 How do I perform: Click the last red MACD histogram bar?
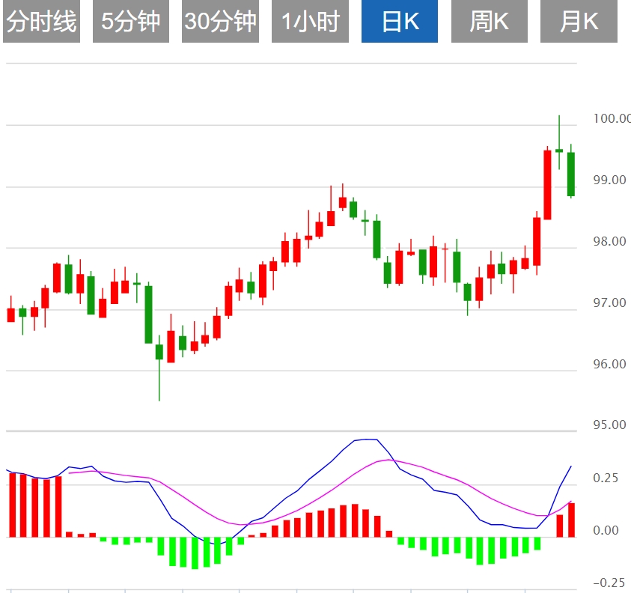coord(571,520)
